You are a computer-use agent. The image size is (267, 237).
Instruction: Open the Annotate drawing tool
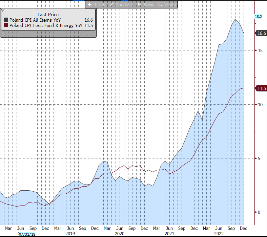pyautogui.click(x=121, y=5)
